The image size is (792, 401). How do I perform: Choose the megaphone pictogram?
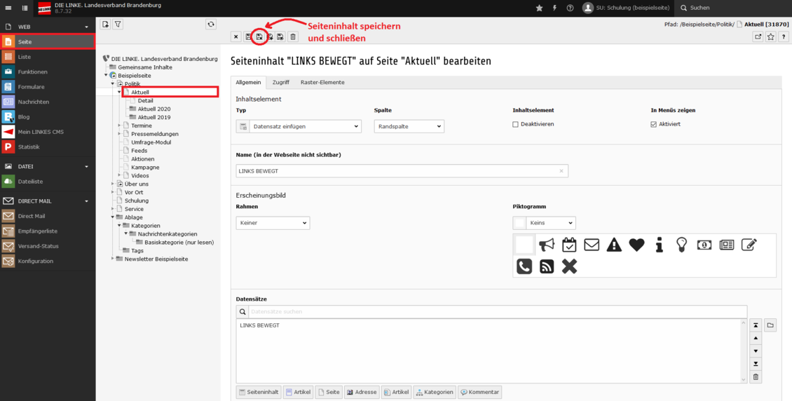[547, 245]
